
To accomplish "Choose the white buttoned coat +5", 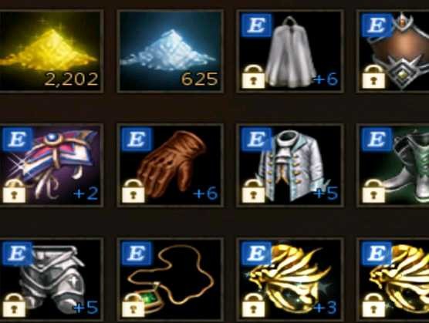I will pyautogui.click(x=290, y=165).
